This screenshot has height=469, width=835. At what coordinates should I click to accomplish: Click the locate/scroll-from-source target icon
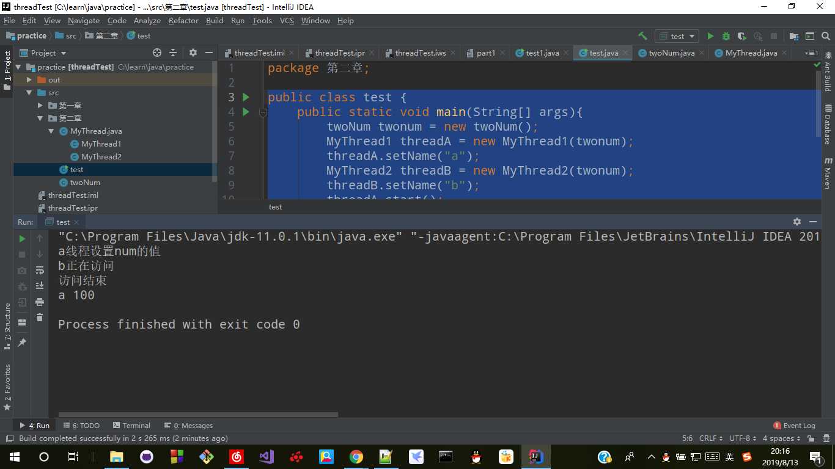coord(157,53)
